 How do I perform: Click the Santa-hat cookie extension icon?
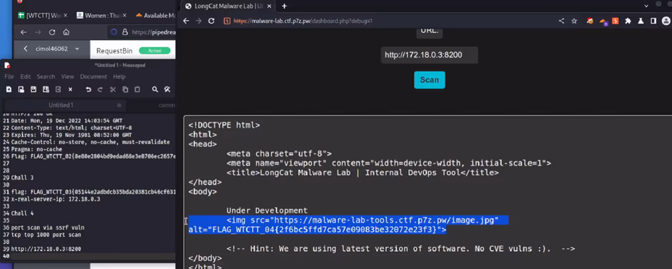[590, 21]
